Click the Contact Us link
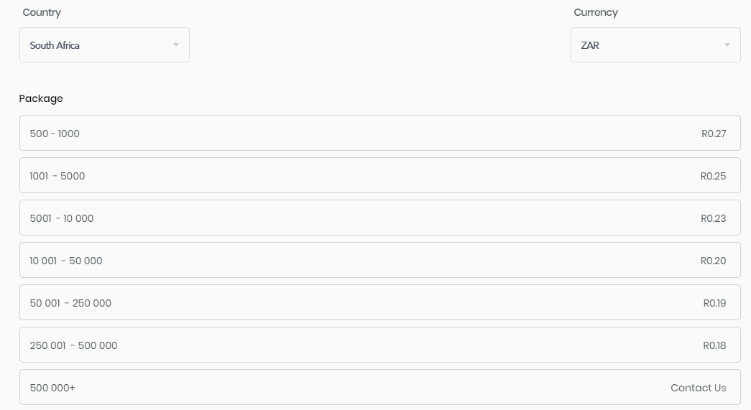Viewport: 751px width, 410px height. [698, 388]
